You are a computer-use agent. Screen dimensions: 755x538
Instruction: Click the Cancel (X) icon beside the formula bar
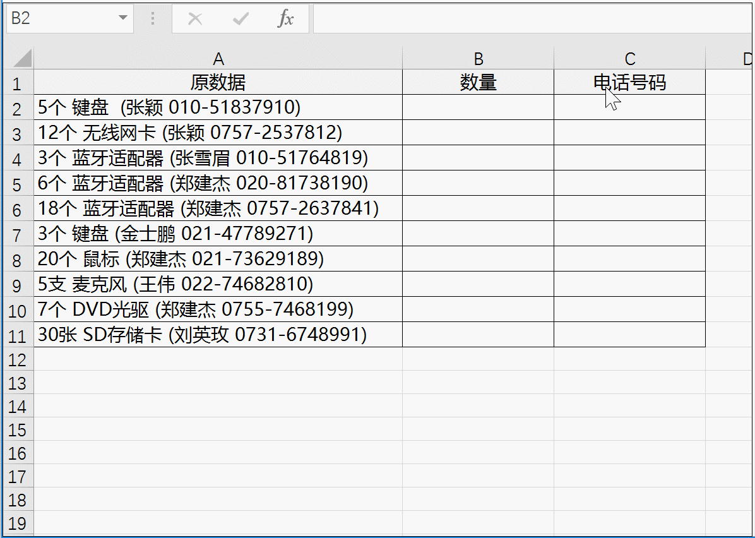tap(194, 18)
